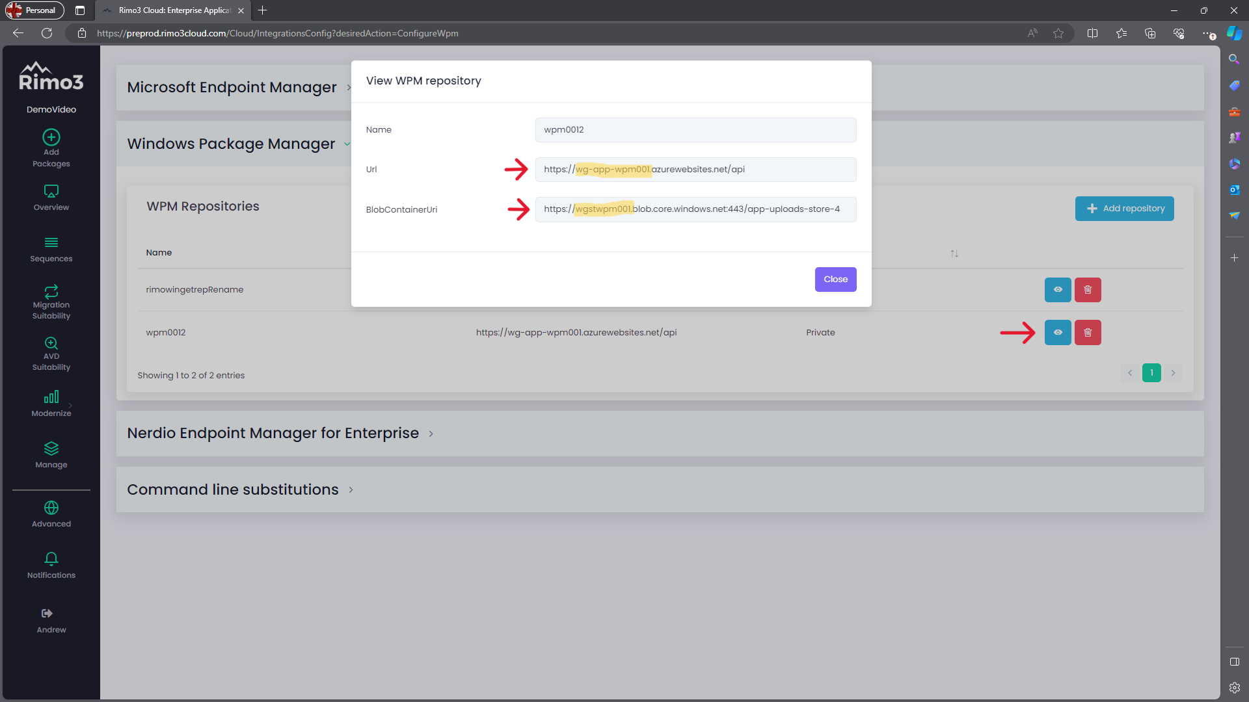This screenshot has height=702, width=1249.
Task: Open AVD Suitability page
Action: (x=51, y=354)
